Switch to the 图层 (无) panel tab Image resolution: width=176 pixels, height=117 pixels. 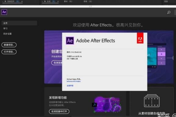pos(88,2)
